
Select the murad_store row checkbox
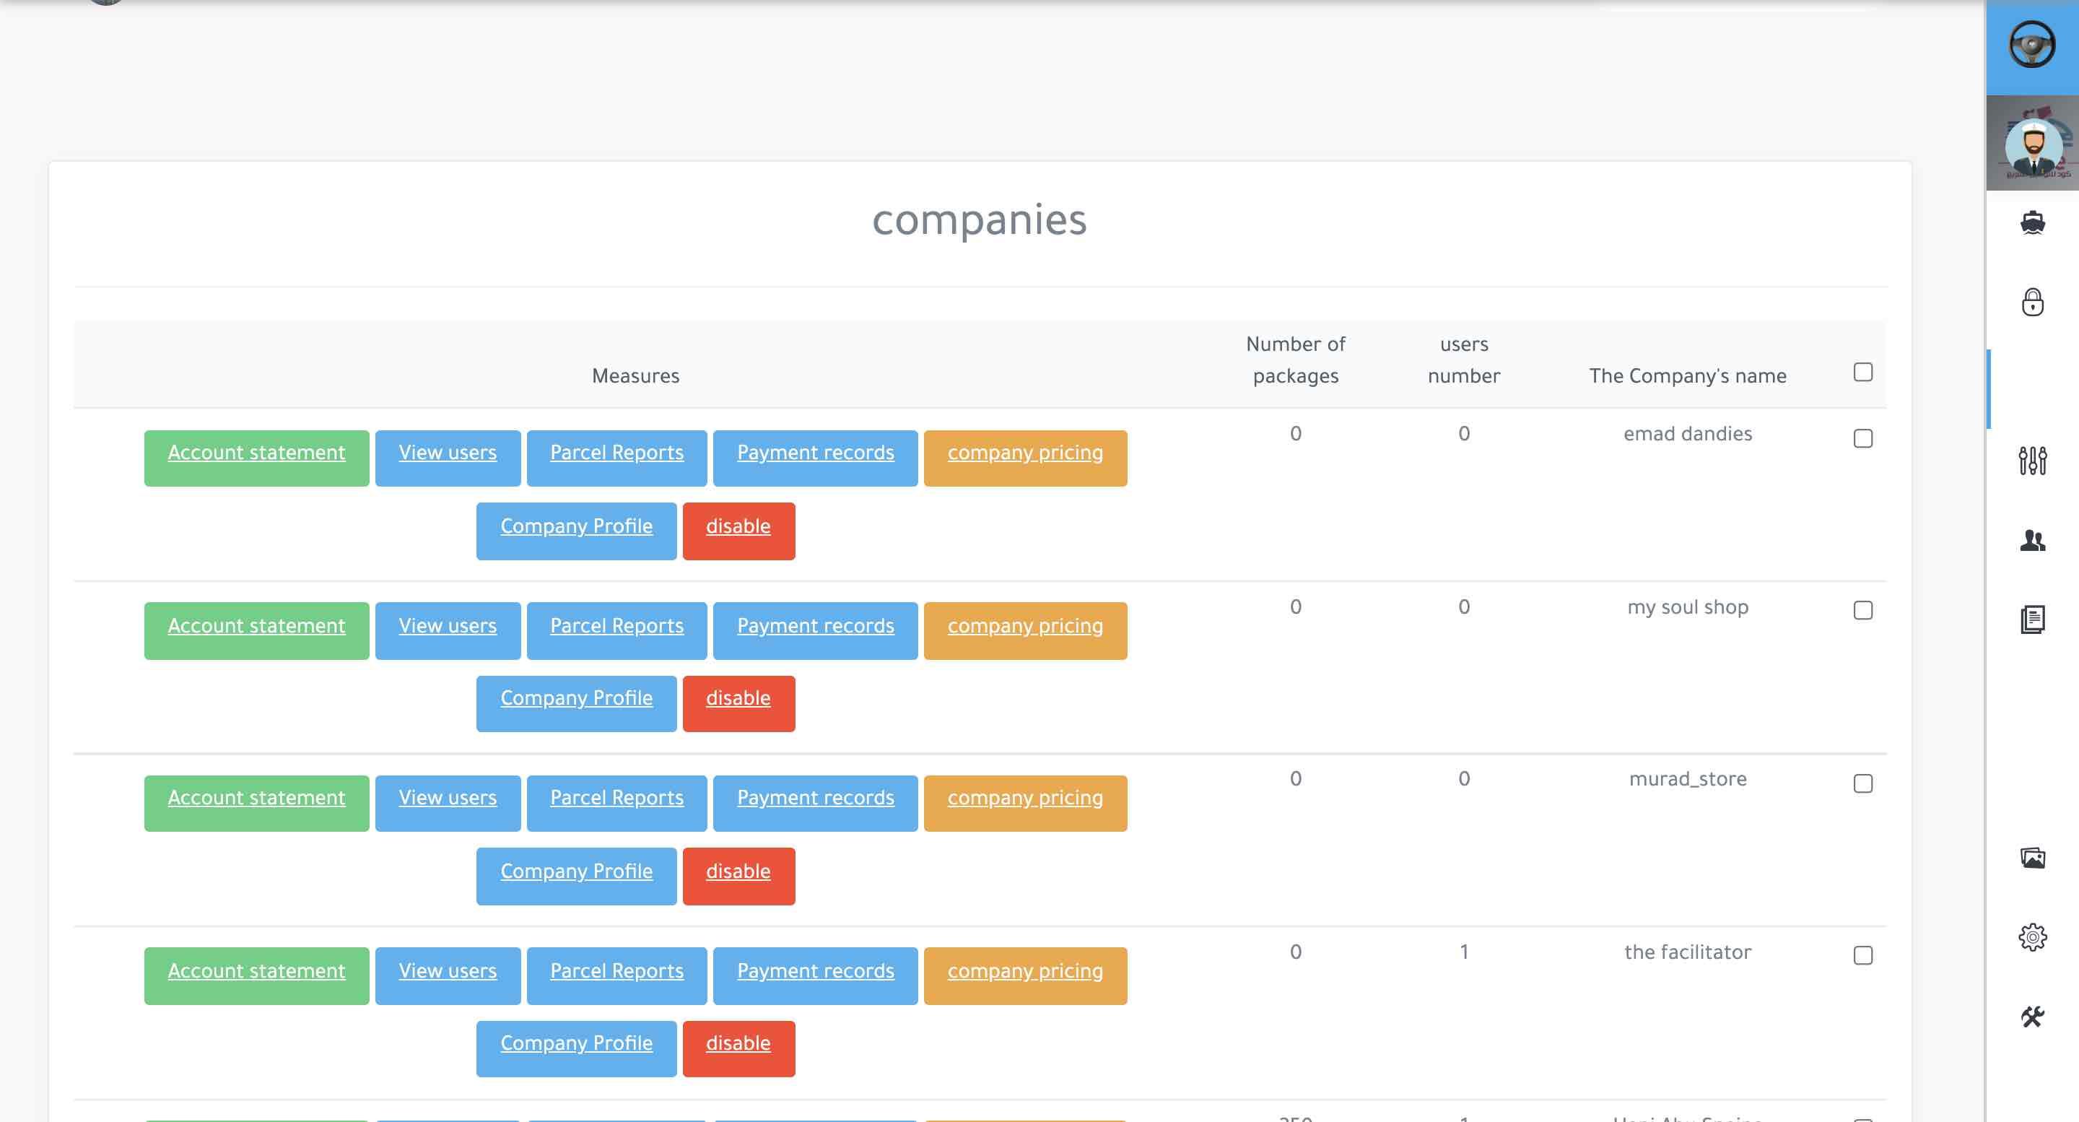click(x=1862, y=783)
